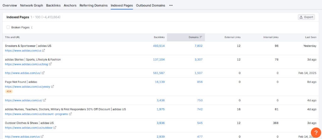The width and height of the screenshot is (322, 139).
Task: Click title 'Outdoor Clothes & Shoes | adidas US'
Action: [29, 123]
